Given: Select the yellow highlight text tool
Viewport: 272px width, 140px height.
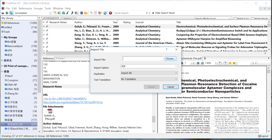Looking at the screenshot, I should [234, 63].
